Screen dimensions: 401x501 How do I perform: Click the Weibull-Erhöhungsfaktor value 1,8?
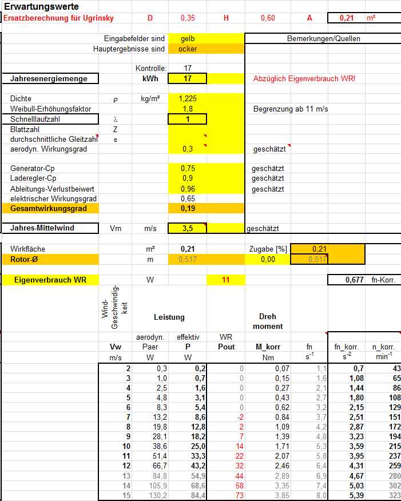[188, 109]
